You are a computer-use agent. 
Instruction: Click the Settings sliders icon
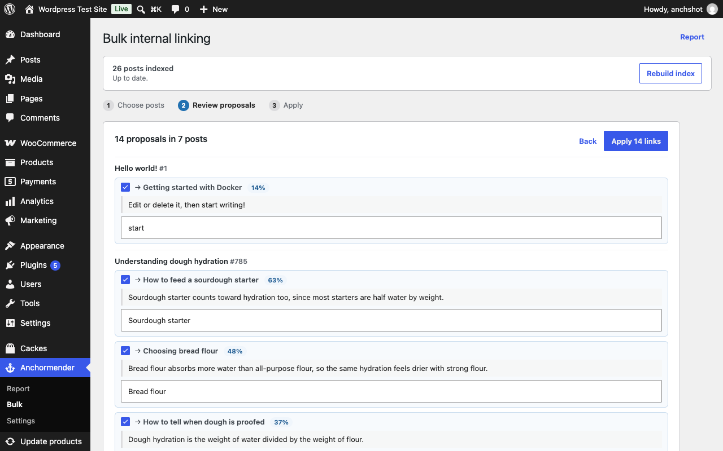point(10,323)
